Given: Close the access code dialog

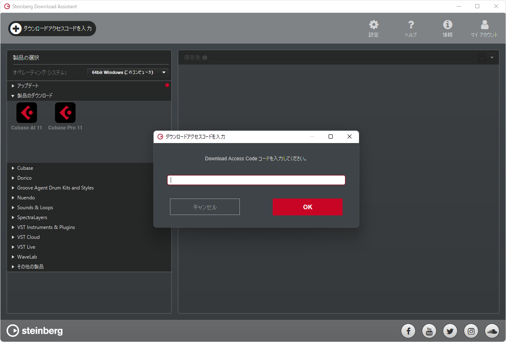Looking at the screenshot, I should click(350, 137).
